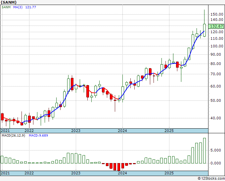The height and width of the screenshot is (181, 225).
Task: Click the moving average value 121.77
Action: (x=30, y=7)
